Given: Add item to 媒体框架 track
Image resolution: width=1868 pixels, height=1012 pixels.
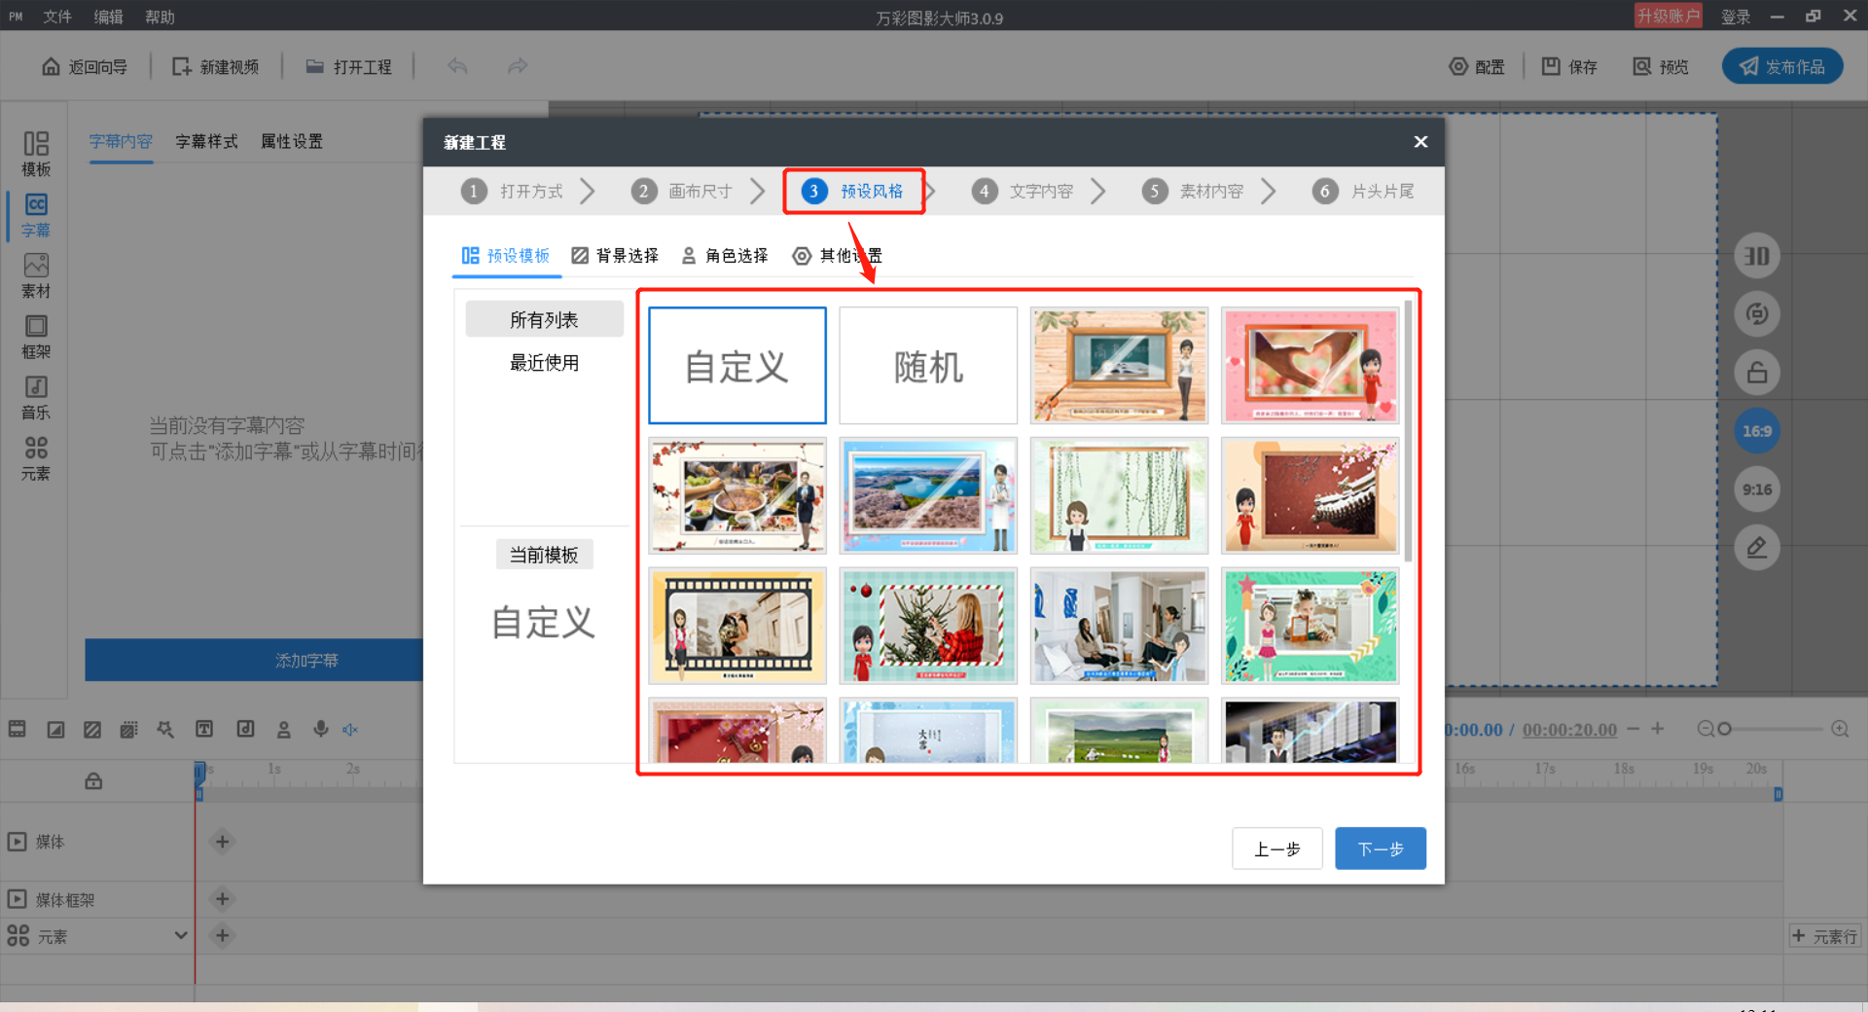Looking at the screenshot, I should (222, 899).
